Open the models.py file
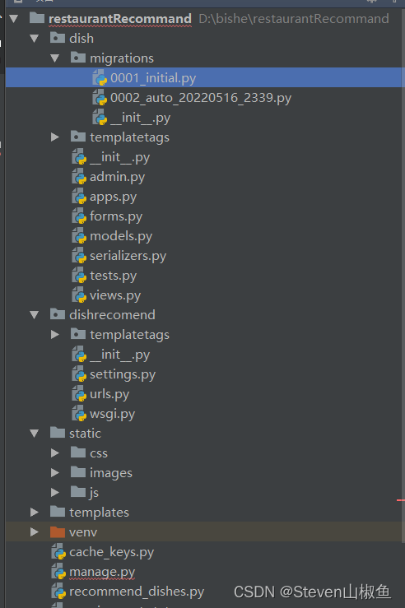The width and height of the screenshot is (405, 608). click(121, 236)
